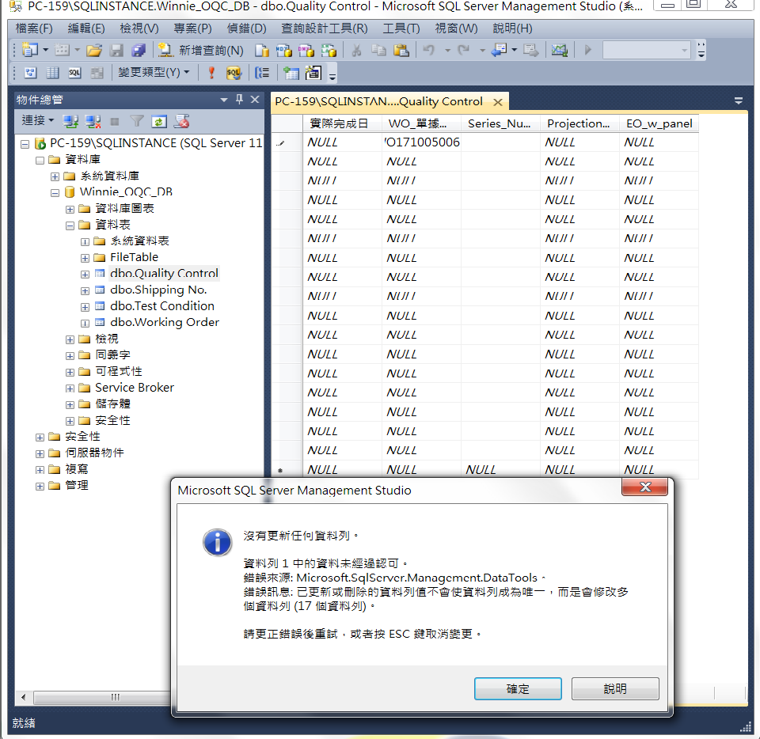The height and width of the screenshot is (739, 760).
Task: Close the Quality Control document tab
Action: coord(498,102)
